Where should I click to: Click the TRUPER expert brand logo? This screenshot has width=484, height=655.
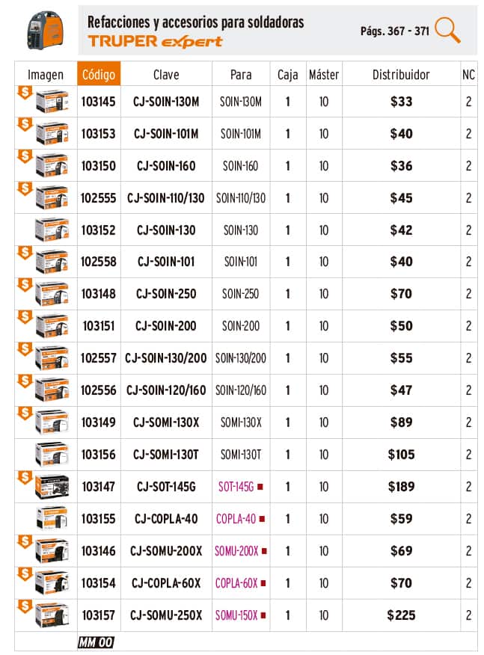(x=155, y=41)
